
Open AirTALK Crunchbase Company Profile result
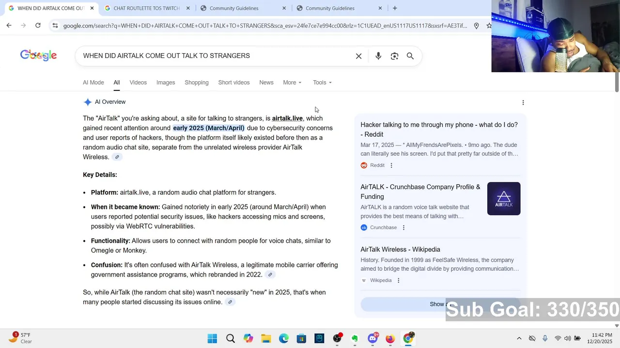coord(420,192)
